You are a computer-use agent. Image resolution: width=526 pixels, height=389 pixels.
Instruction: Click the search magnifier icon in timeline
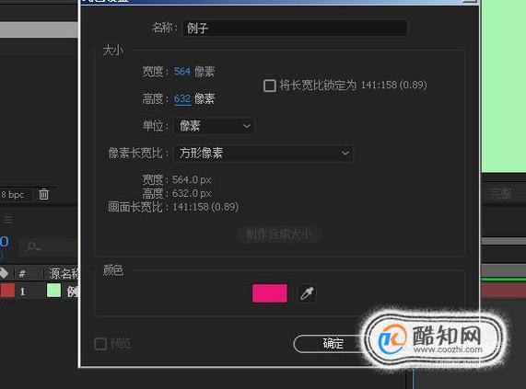tap(33, 247)
